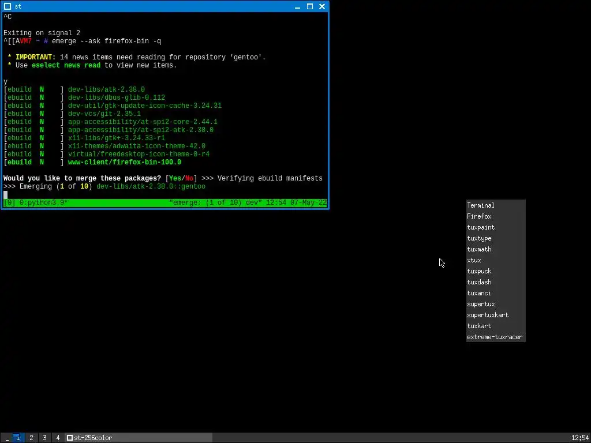Click 'Exiting on signal 2' text
Viewport: 591px width, 443px height.
(42, 33)
